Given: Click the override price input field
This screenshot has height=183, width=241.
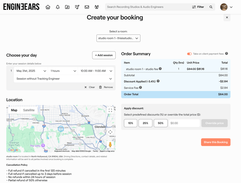Looking at the screenshot, I should coord(184,123).
